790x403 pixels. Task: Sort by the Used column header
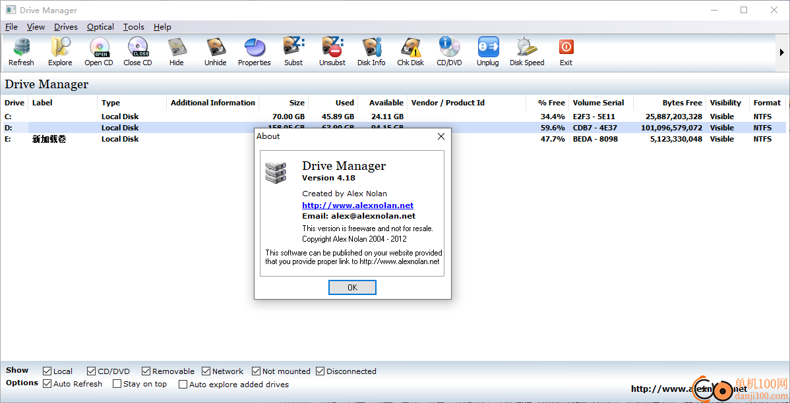(x=333, y=103)
